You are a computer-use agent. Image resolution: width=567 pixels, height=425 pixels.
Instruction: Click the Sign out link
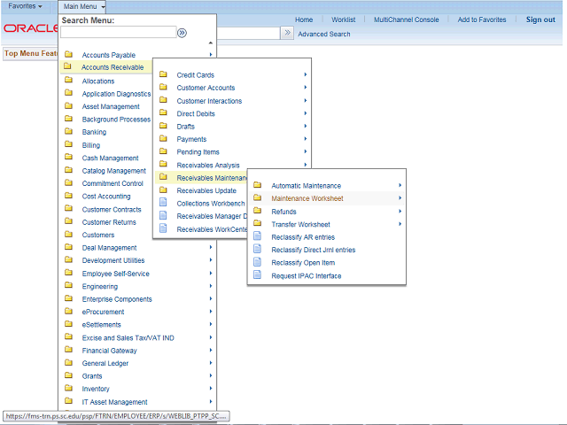tap(540, 19)
